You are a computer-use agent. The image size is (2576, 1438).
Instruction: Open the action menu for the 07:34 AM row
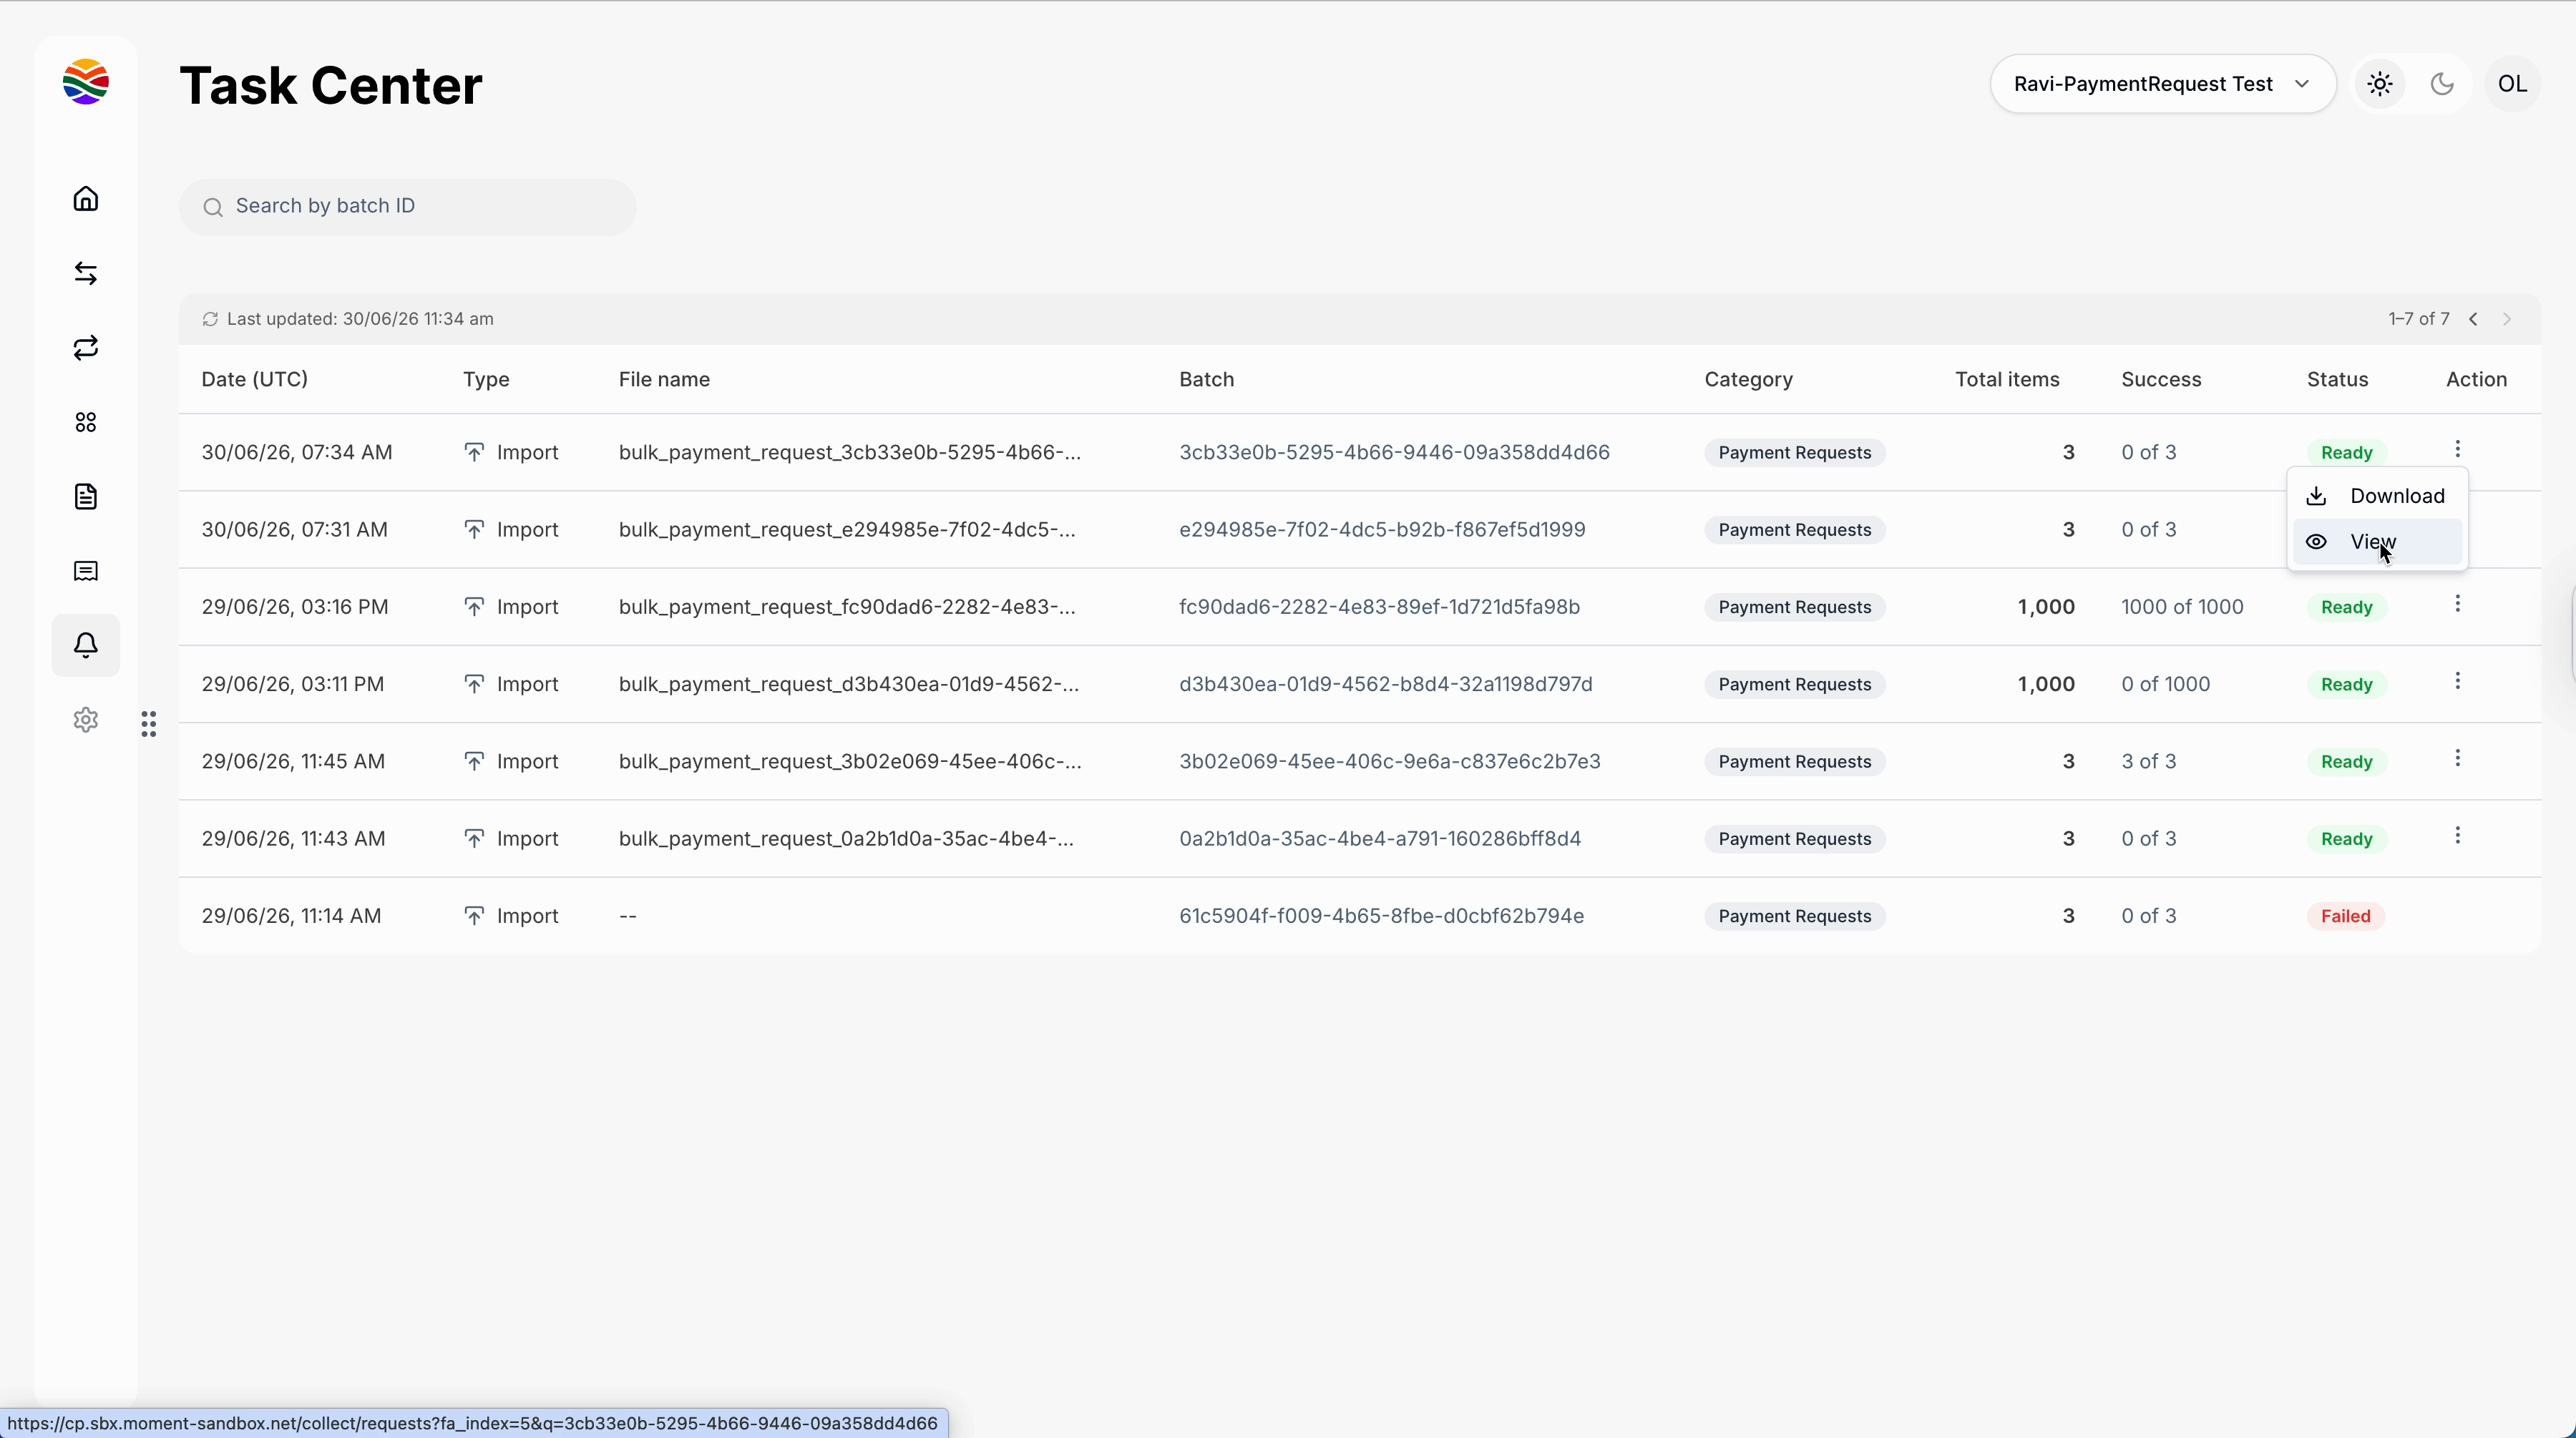click(x=2458, y=449)
